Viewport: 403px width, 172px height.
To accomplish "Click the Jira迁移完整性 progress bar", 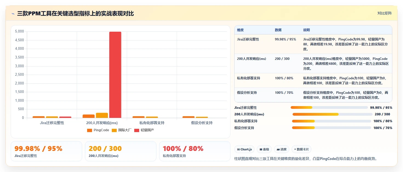I will coord(329,107).
